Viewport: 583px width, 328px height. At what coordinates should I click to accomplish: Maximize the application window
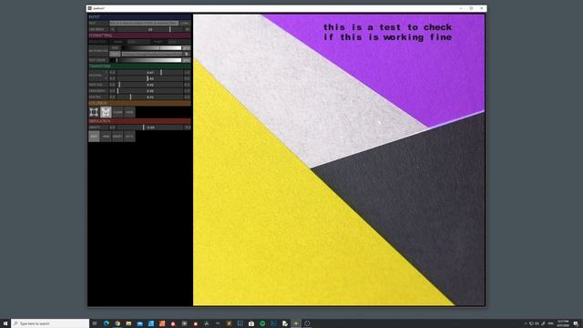click(471, 8)
